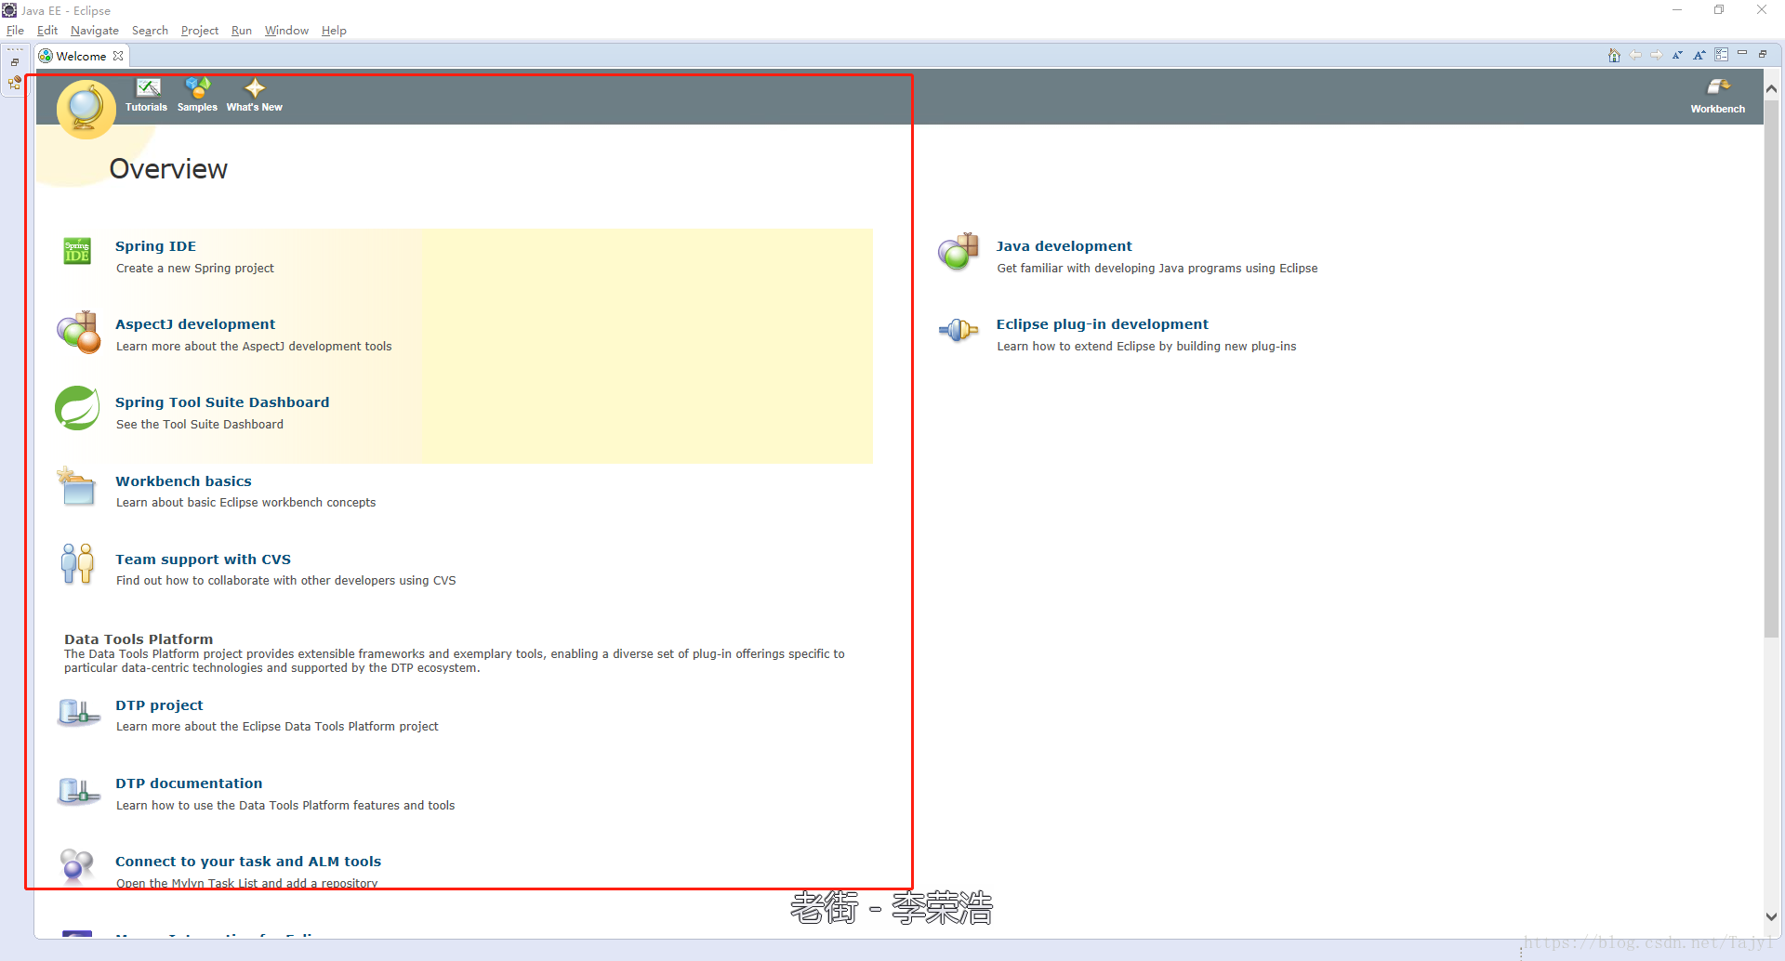Screen dimensions: 1785x961
Task: Open the Window menu
Action: pos(286,31)
